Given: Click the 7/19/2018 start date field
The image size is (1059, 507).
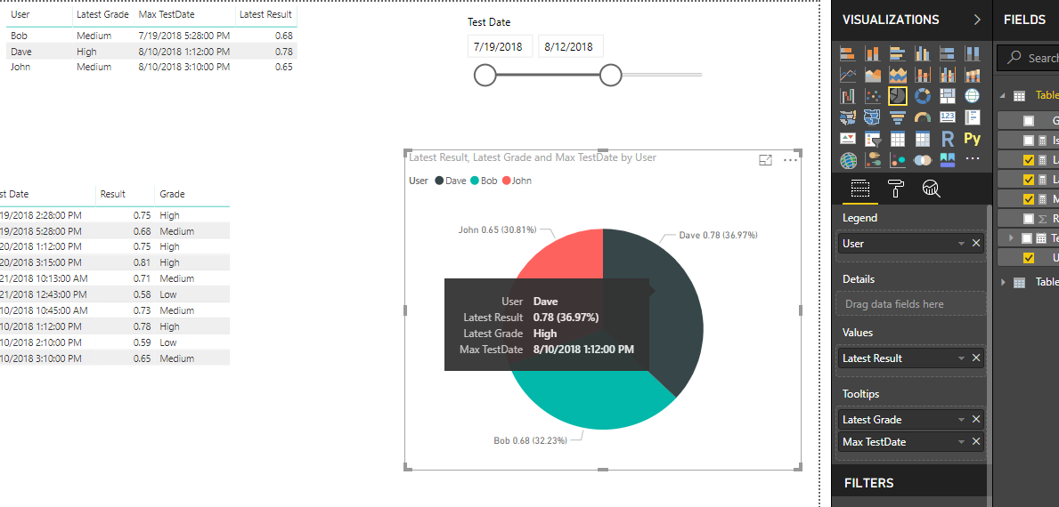Looking at the screenshot, I should pos(500,47).
